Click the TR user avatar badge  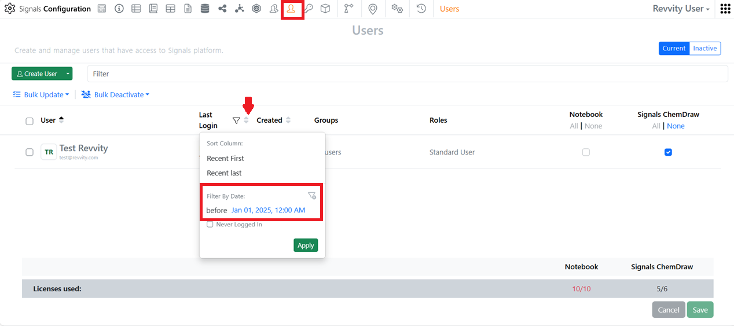(49, 152)
